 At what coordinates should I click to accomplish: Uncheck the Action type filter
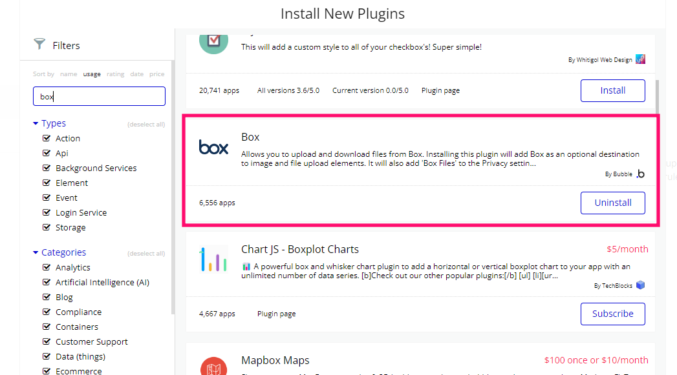click(47, 138)
